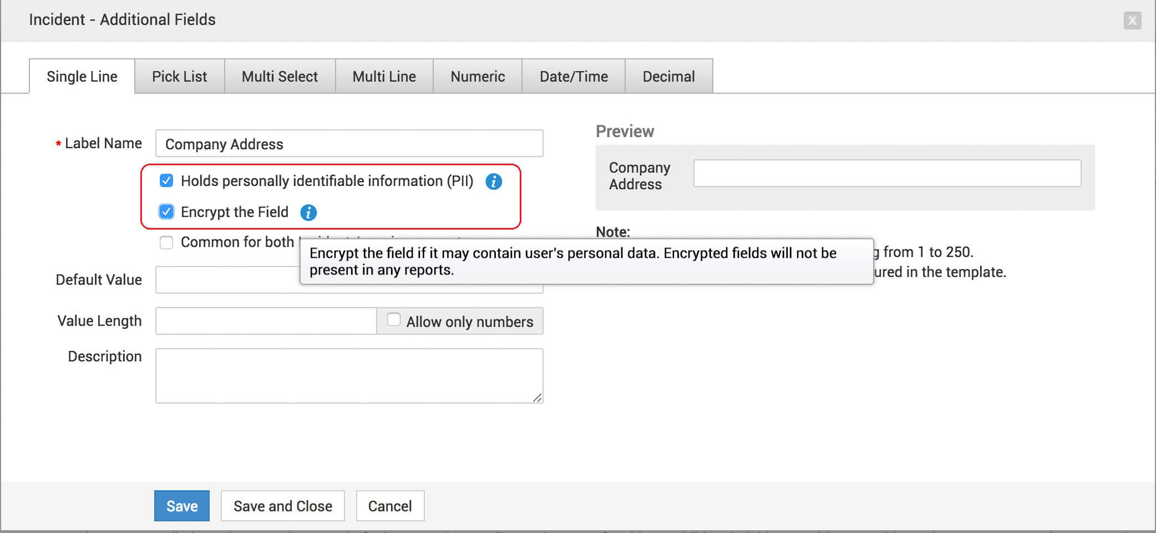1156x533 pixels.
Task: Click the PII information icon
Action: pos(494,181)
